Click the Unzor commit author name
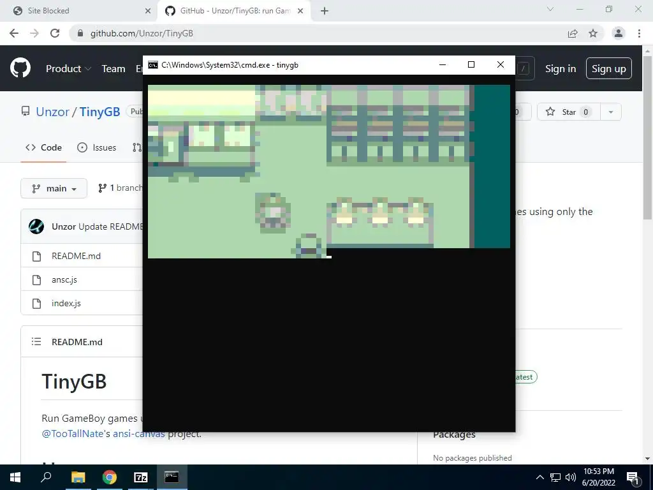 64,226
